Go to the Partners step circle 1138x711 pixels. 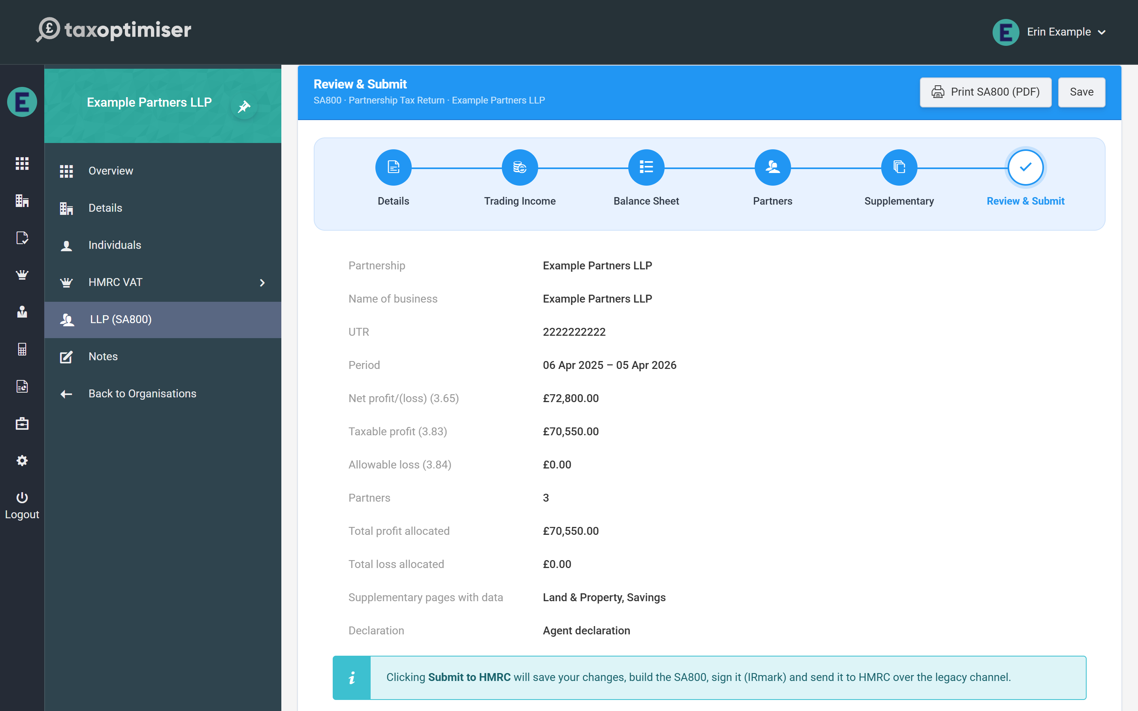click(772, 167)
